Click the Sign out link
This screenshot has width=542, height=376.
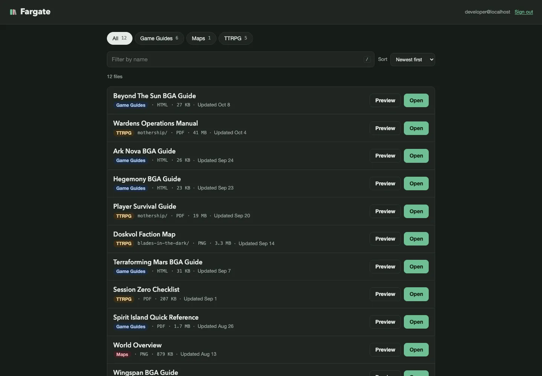click(524, 12)
